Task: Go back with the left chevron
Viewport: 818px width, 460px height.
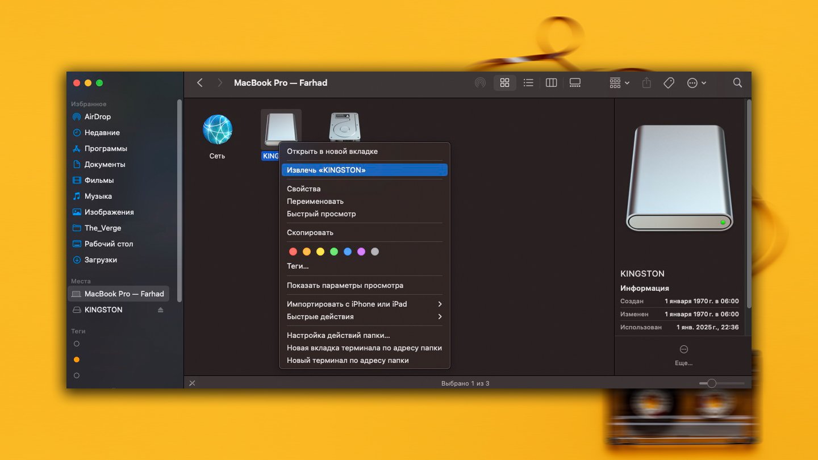Action: [200, 83]
